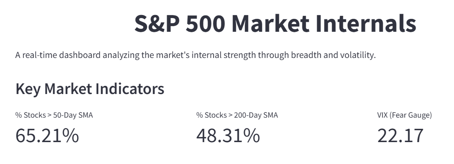Select the VIX (Fear Gauge) label
Viewport: 454px width, 164px height.
coord(405,115)
